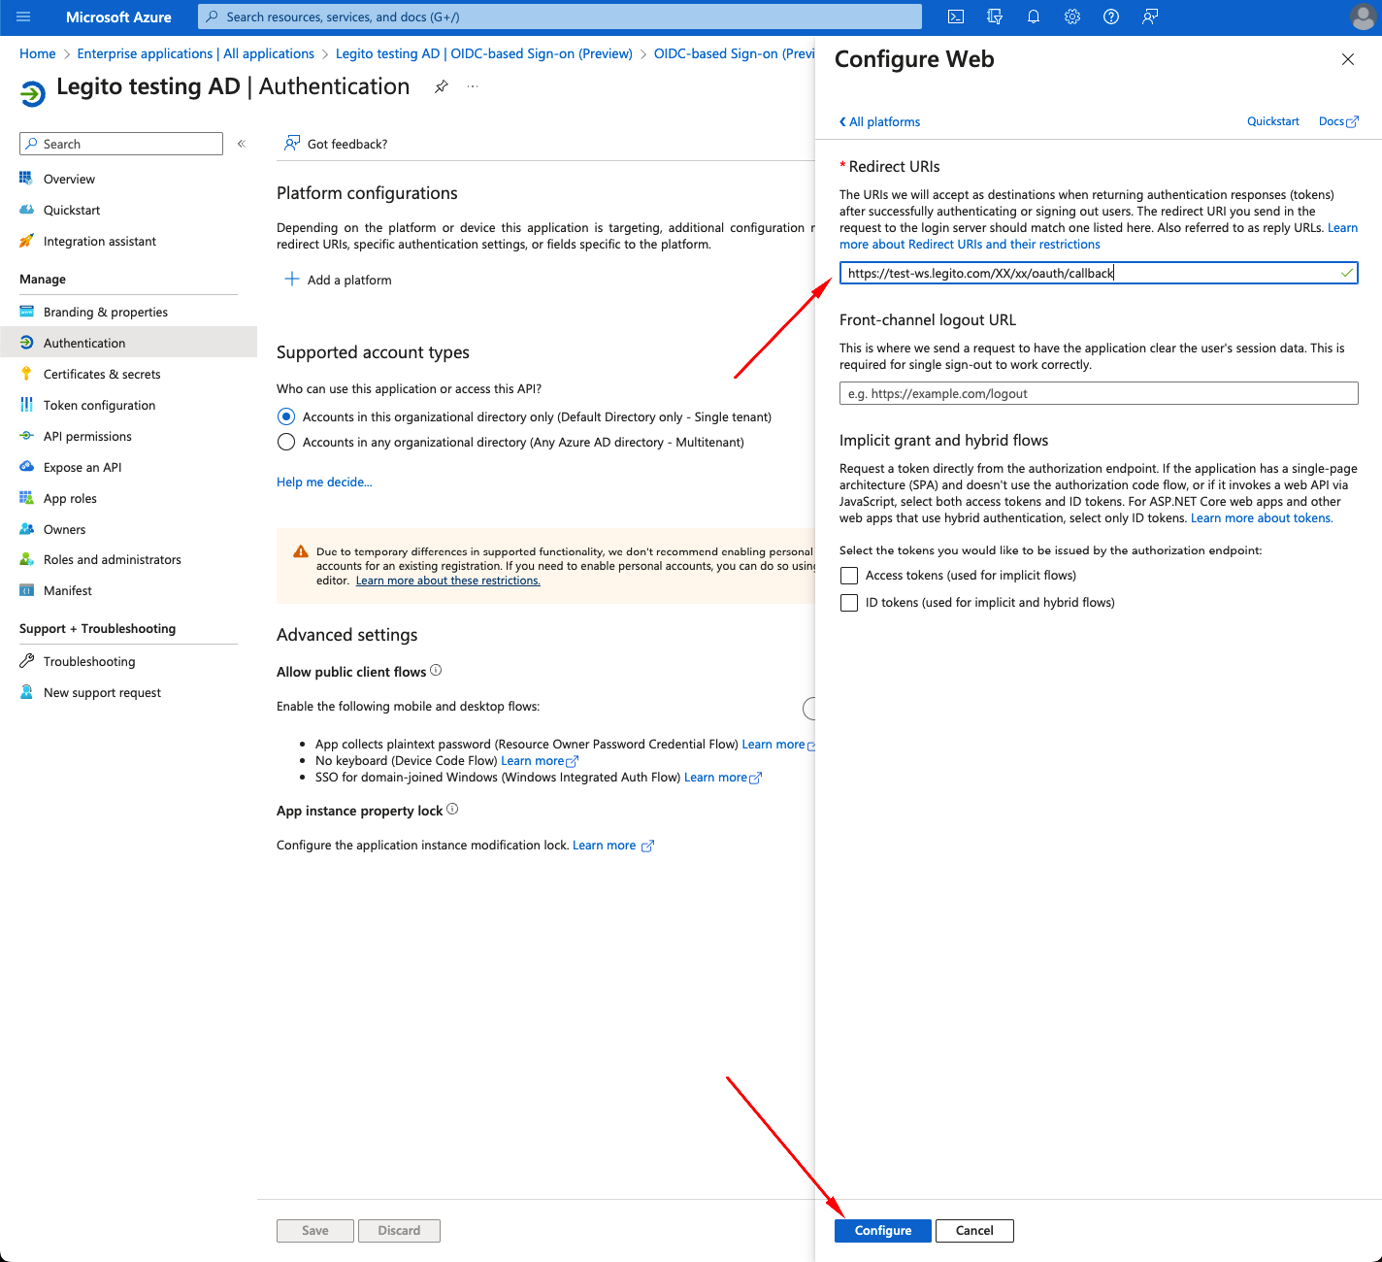Screen dimensions: 1382x1262
Task: Pin the Authentication blade
Action: pos(442,86)
